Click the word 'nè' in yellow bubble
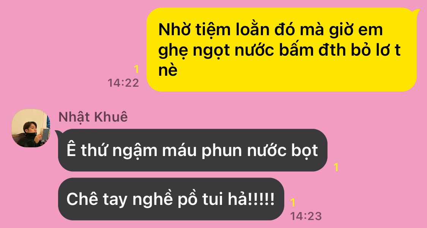 tap(168, 70)
